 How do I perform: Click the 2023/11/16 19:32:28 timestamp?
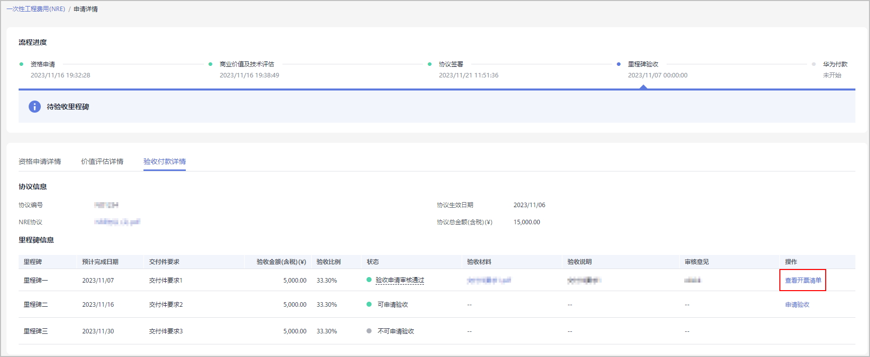click(60, 75)
